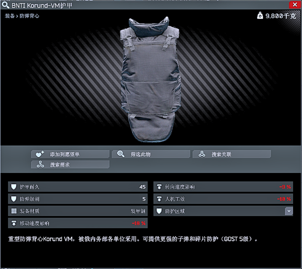This screenshot has height=269, width=302.
Task: Click the shield icon beside 护甲耐久
Action: [x=14, y=187]
